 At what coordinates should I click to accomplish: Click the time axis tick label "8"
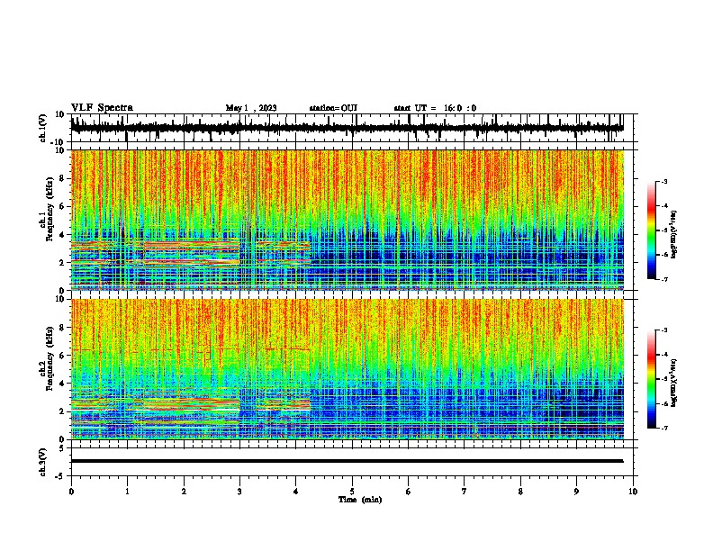(520, 492)
